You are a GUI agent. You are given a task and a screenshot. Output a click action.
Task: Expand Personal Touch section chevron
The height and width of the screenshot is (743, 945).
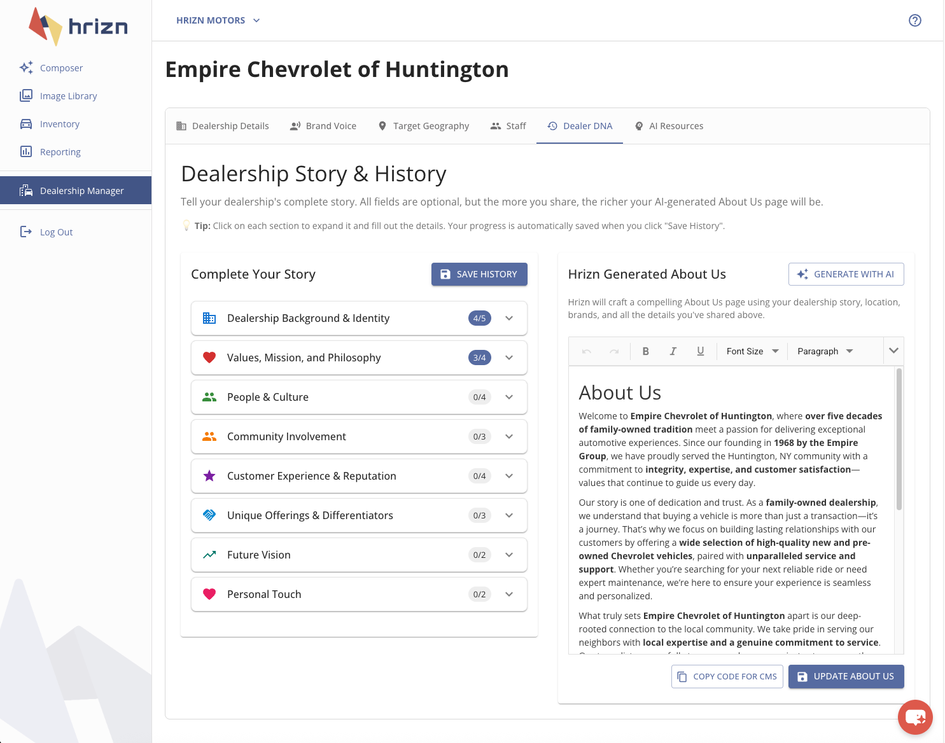click(x=509, y=594)
